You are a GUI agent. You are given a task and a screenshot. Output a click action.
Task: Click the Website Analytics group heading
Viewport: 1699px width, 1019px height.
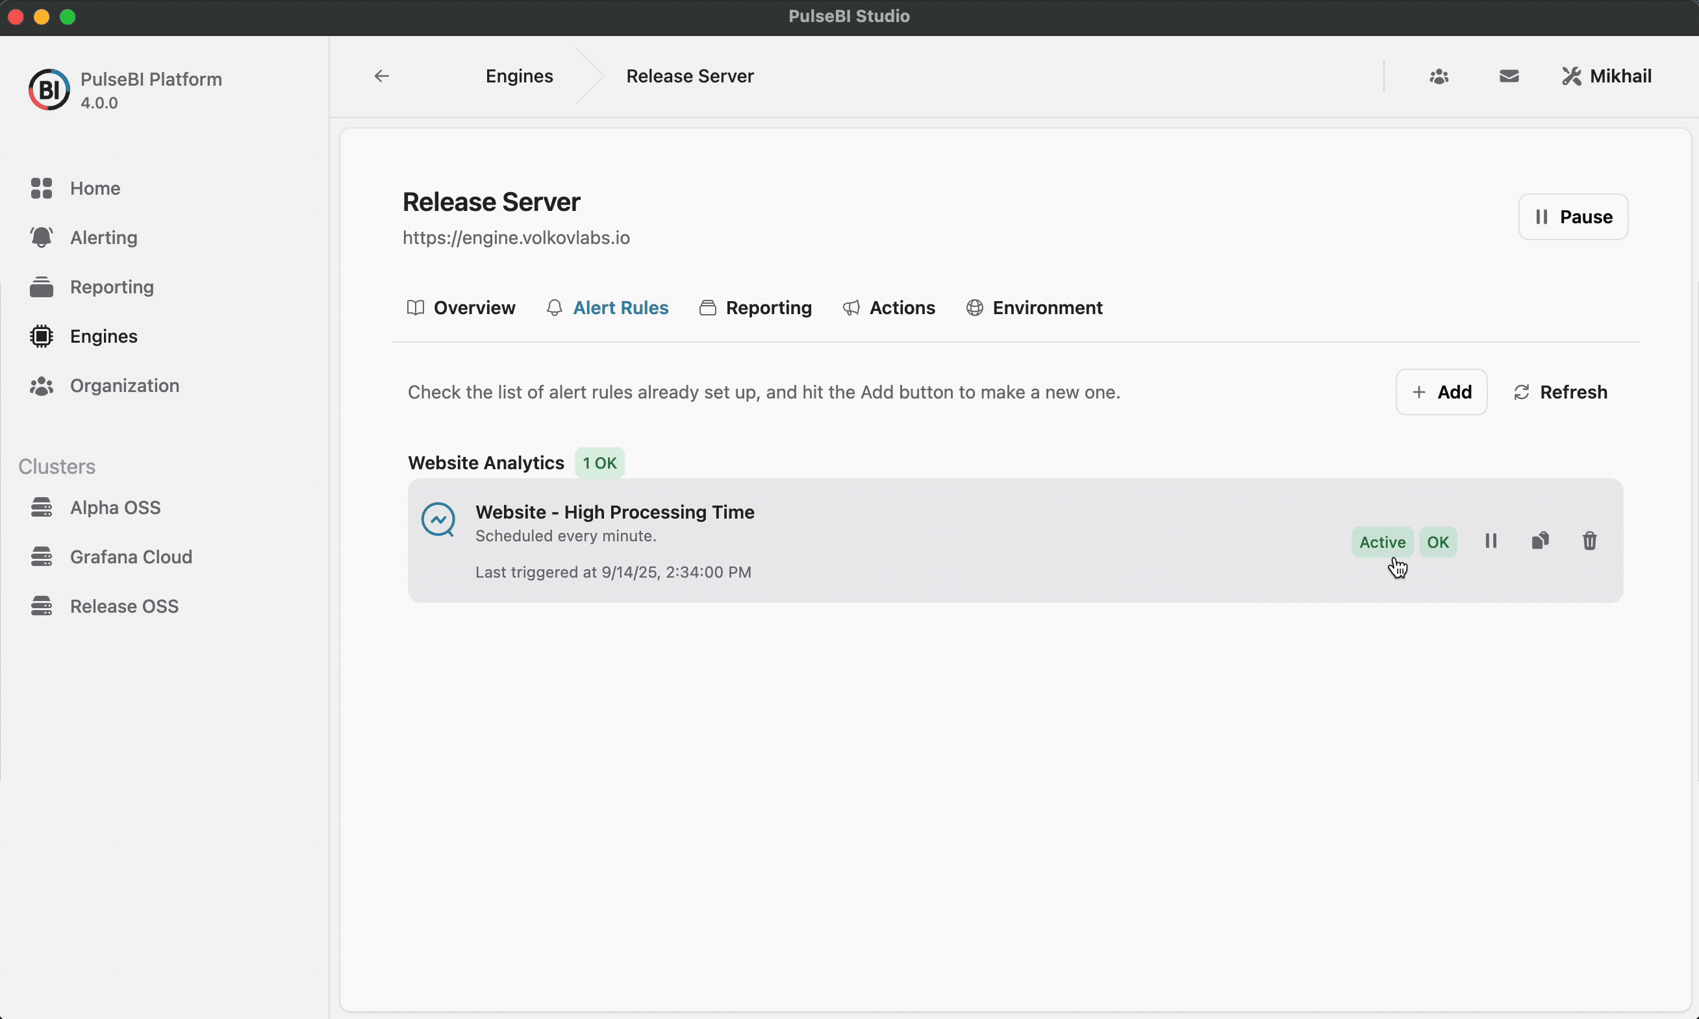coord(486,463)
